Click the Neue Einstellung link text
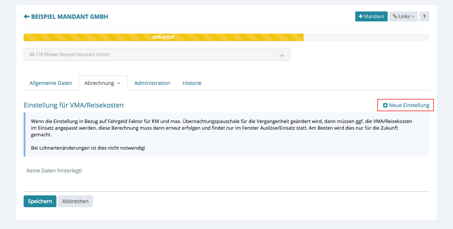 [409, 105]
